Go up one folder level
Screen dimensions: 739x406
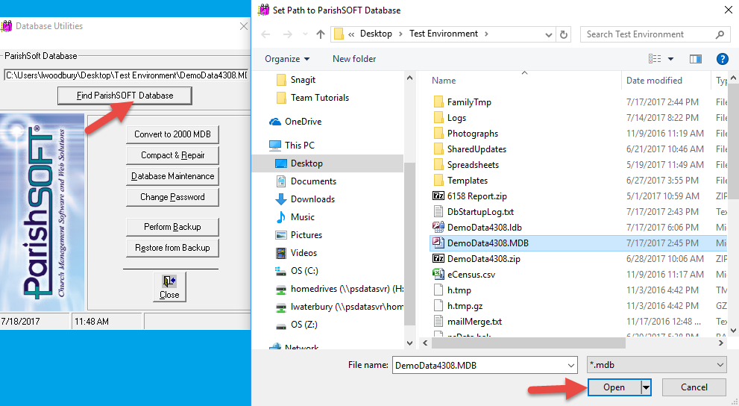click(321, 34)
